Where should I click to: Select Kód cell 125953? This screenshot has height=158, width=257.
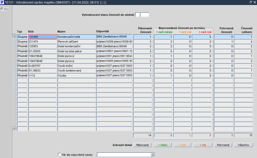click(x=42, y=46)
